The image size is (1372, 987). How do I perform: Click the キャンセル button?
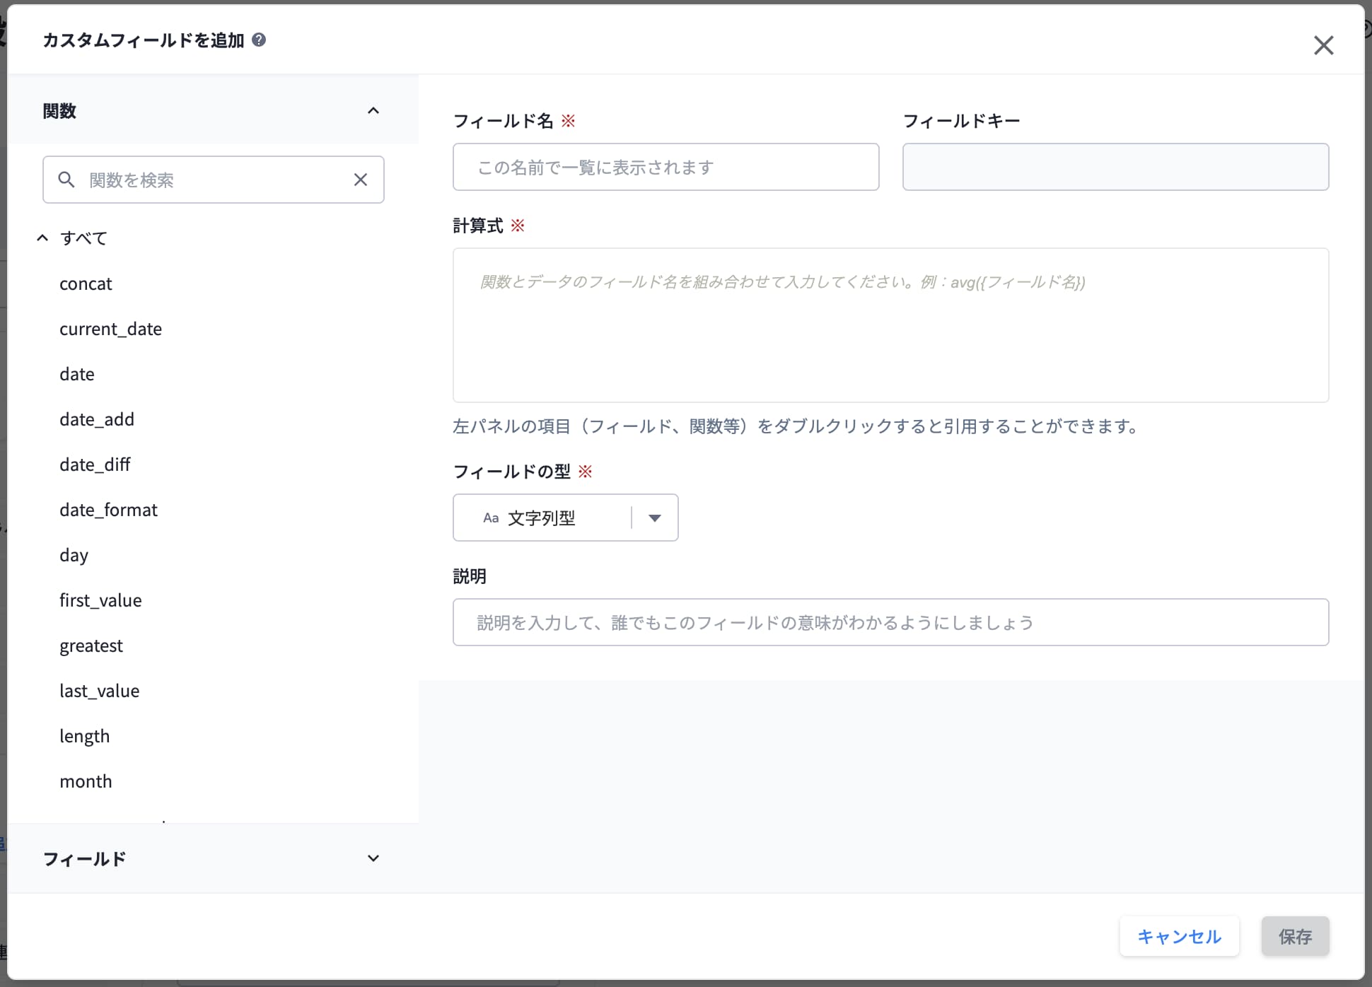point(1179,936)
